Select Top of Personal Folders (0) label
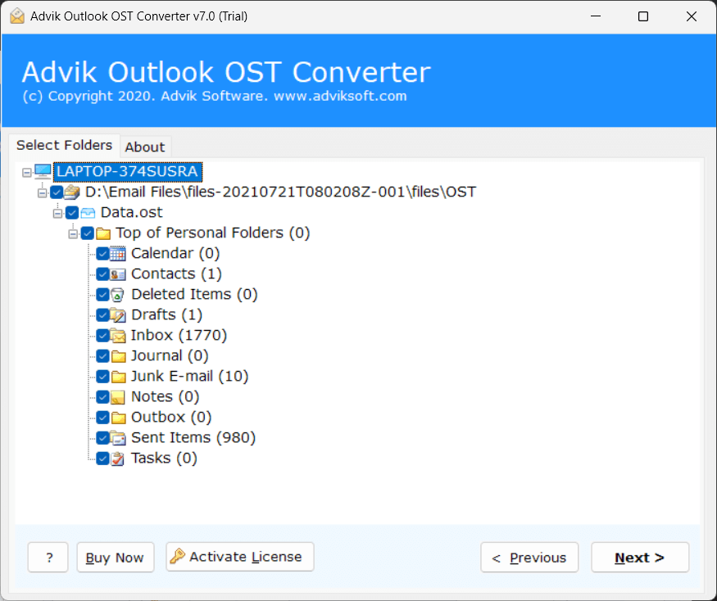Screen dimensions: 717x601 [x=212, y=233]
